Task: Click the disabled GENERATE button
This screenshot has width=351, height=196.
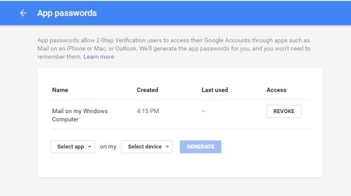Action: tap(201, 147)
